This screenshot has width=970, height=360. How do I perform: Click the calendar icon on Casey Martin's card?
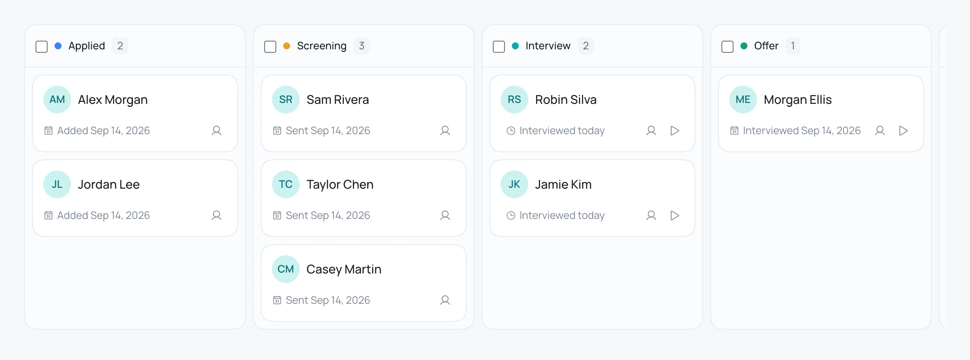pyautogui.click(x=277, y=300)
